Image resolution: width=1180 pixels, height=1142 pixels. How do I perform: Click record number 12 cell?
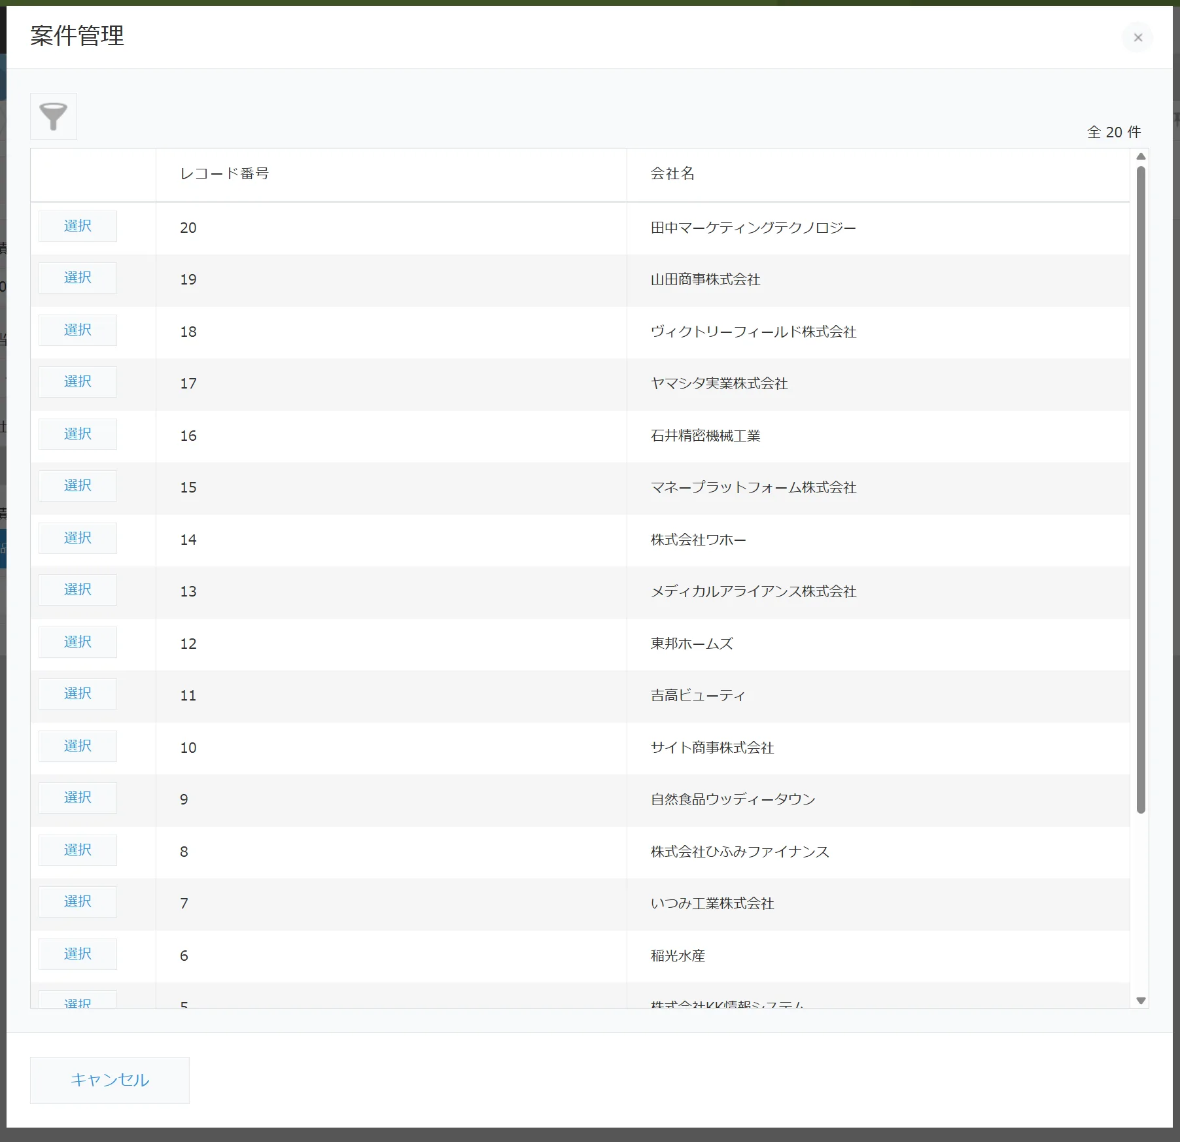[391, 644]
